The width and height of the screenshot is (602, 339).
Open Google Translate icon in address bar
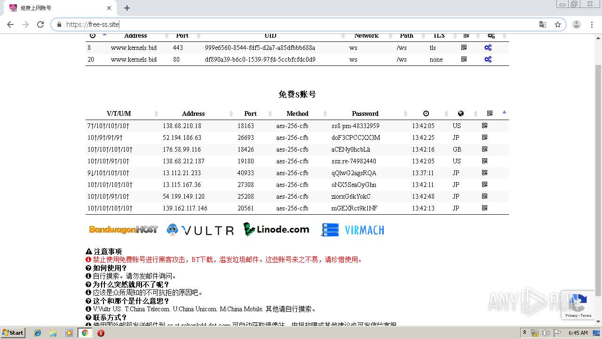543,24
